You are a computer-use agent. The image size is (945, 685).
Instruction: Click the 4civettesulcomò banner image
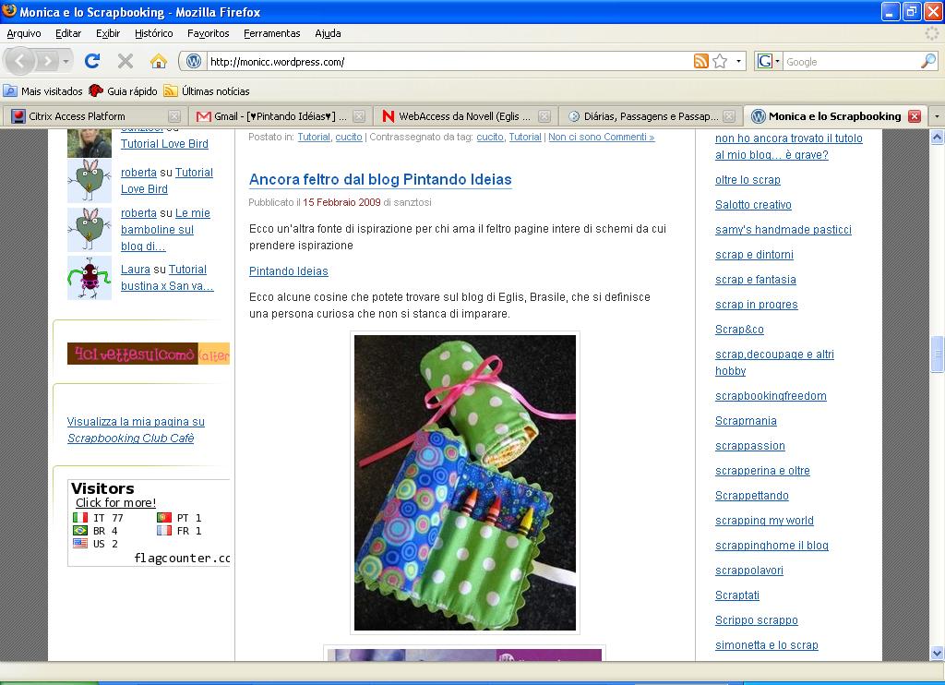pyautogui.click(x=149, y=354)
